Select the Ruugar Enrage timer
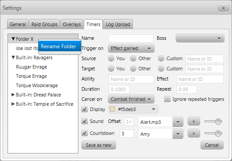 (x=43, y=67)
